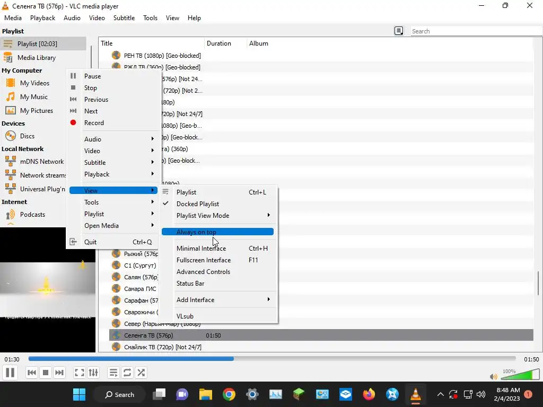Image resolution: width=543 pixels, height=407 pixels.
Task: Toggle loop mode icon
Action: 127,373
